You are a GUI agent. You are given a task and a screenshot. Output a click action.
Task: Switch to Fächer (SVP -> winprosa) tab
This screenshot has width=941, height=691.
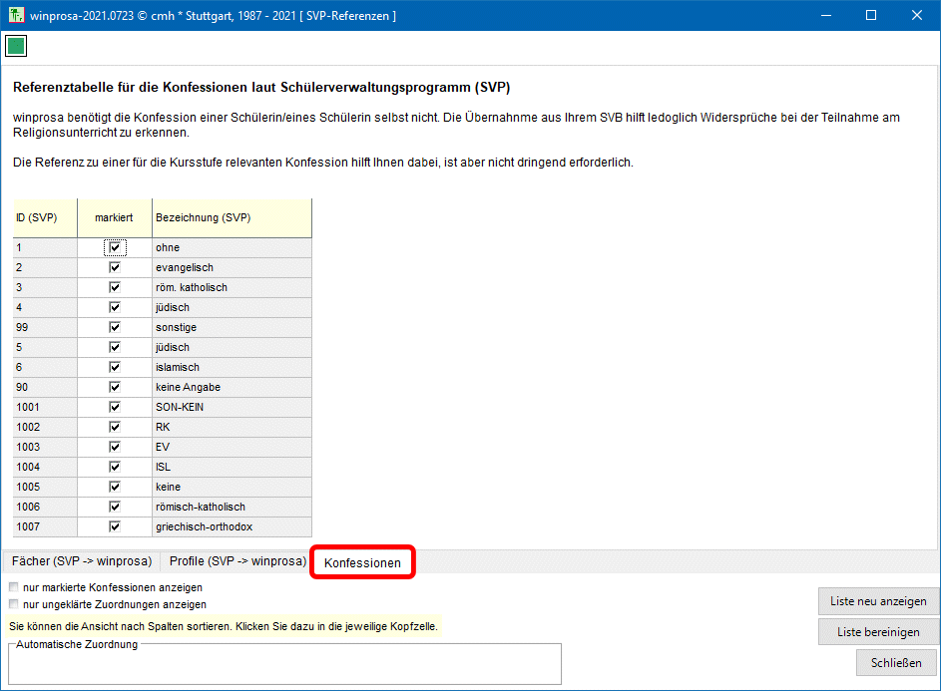[81, 561]
